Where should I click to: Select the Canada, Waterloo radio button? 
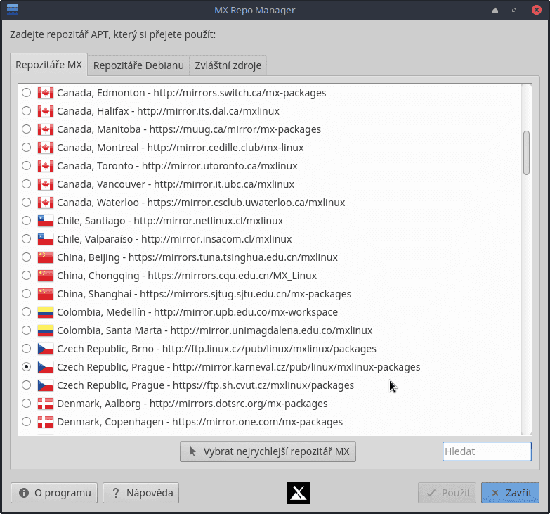point(26,203)
